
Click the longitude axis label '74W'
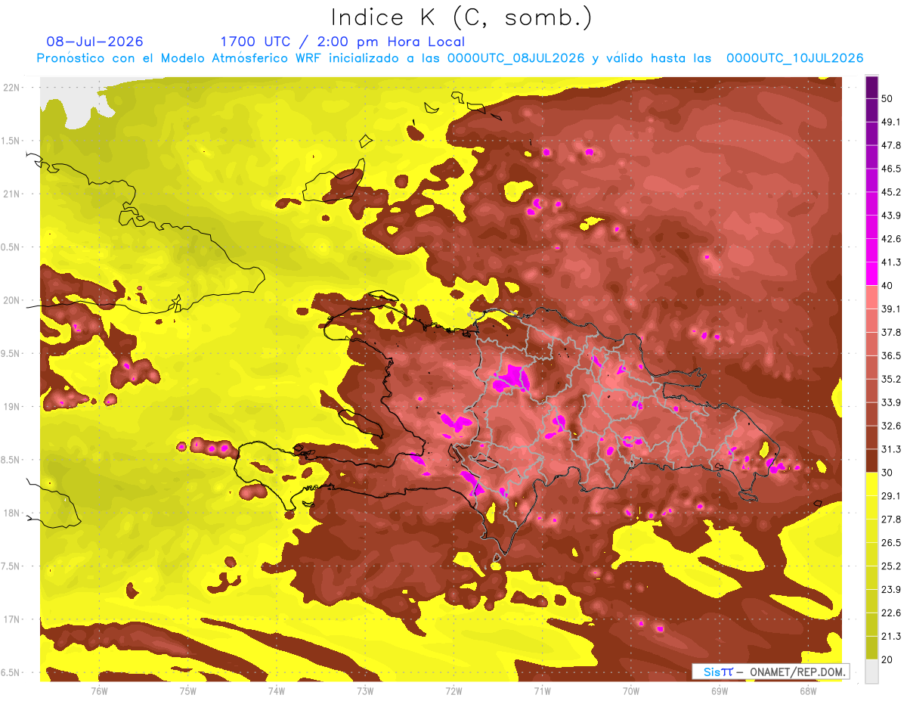tap(277, 690)
